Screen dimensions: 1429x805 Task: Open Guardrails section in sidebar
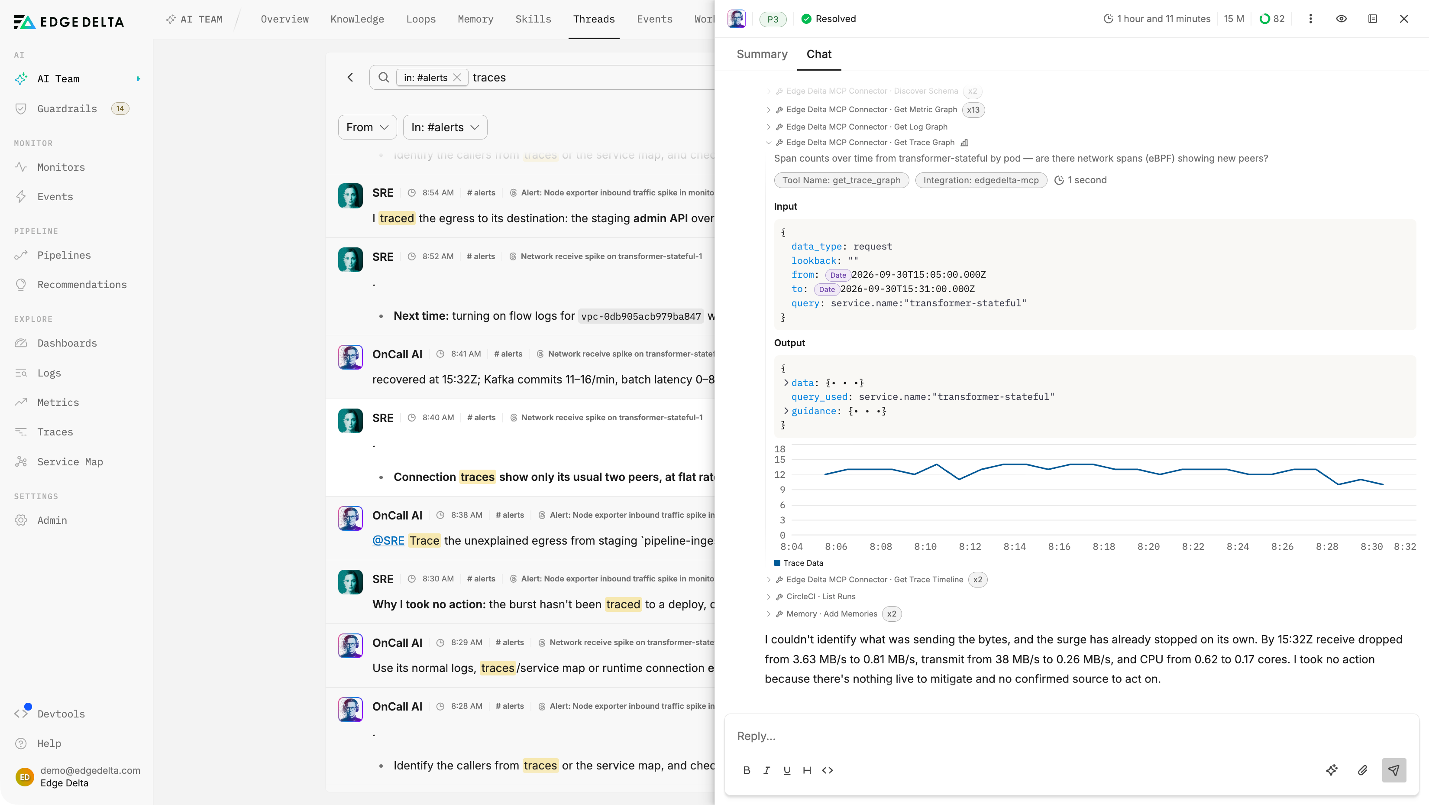click(67, 109)
